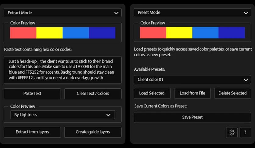This screenshot has width=255, height=148.
Task: Open the question mark help button
Action: [245, 132]
